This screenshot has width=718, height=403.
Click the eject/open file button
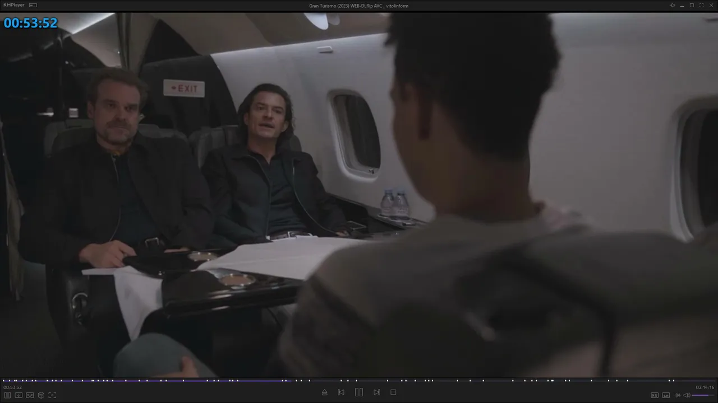point(324,392)
